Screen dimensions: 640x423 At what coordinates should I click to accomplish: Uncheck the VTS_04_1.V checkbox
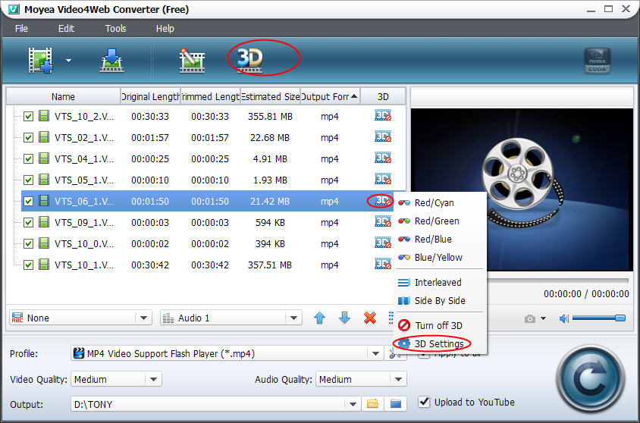click(28, 158)
